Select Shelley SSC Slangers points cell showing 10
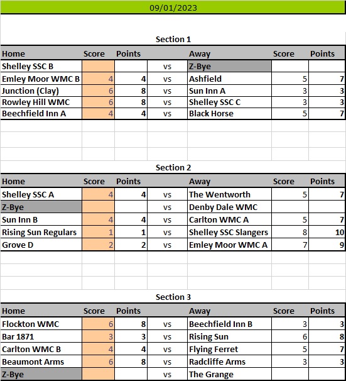The height and width of the screenshot is (381, 346). (327, 232)
